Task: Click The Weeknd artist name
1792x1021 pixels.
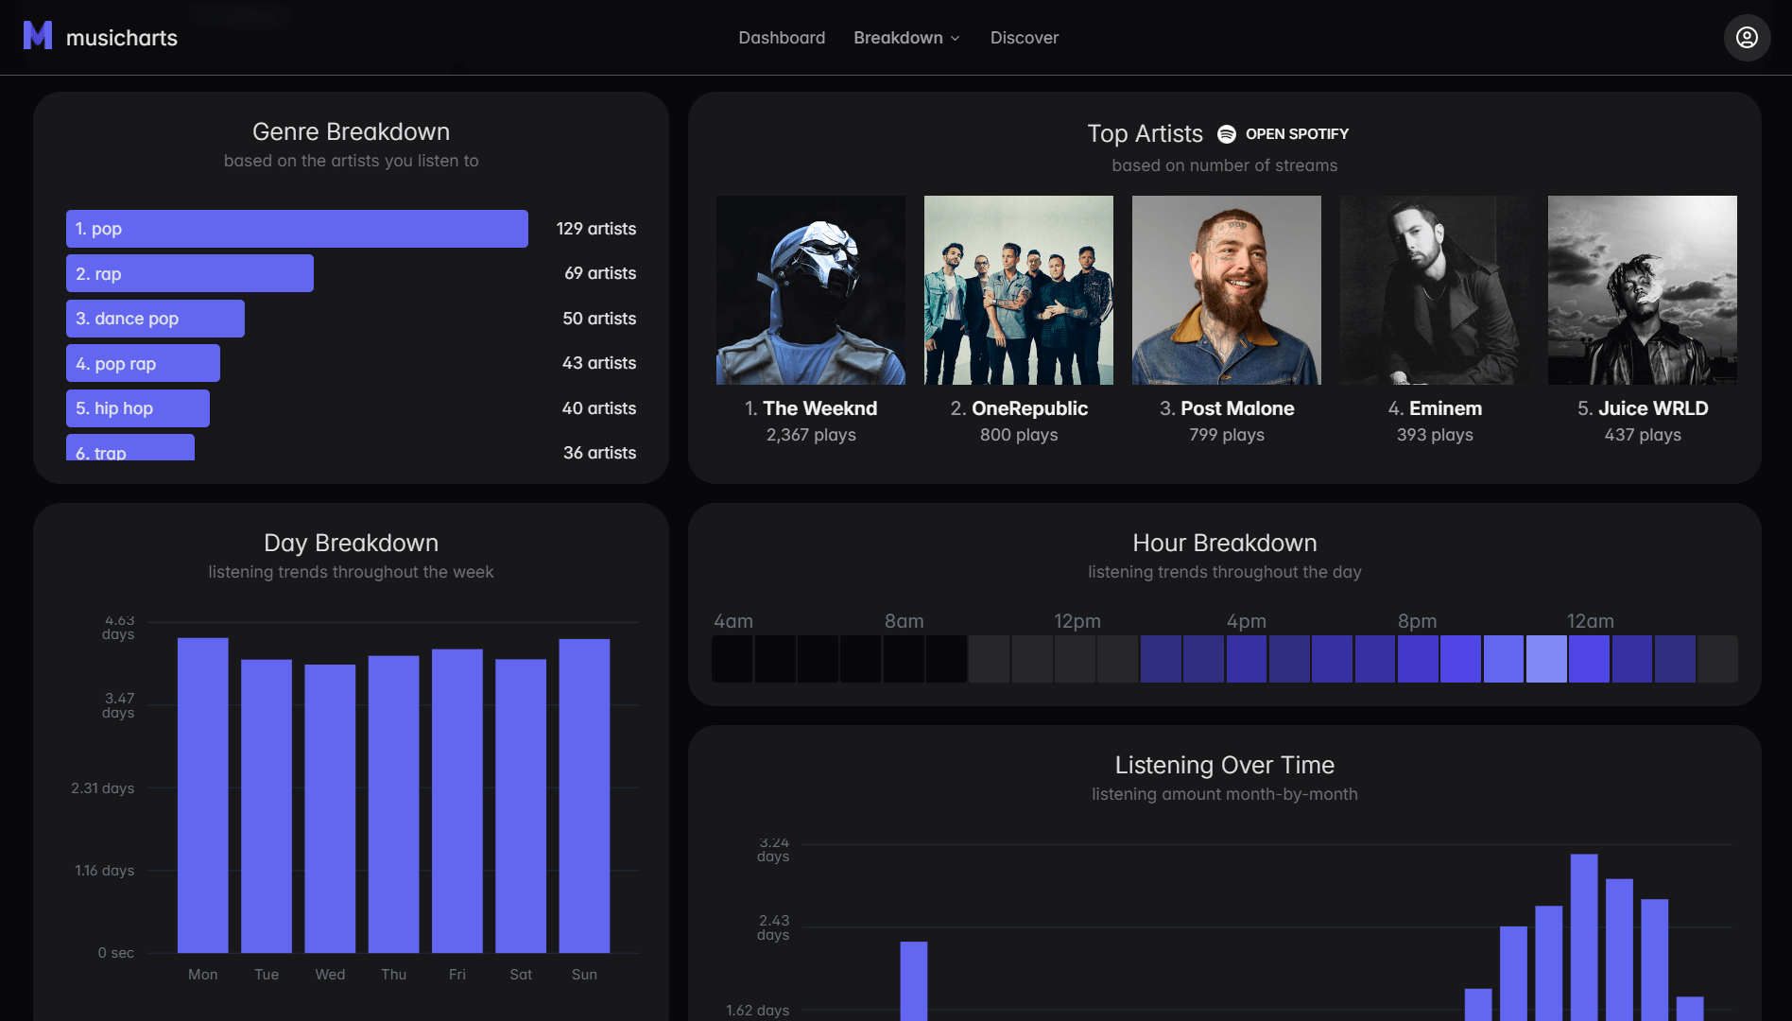Action: [819, 408]
